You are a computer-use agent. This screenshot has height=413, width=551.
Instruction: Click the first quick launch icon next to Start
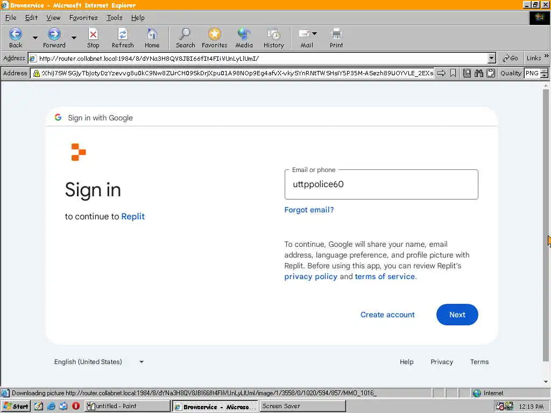click(39, 407)
